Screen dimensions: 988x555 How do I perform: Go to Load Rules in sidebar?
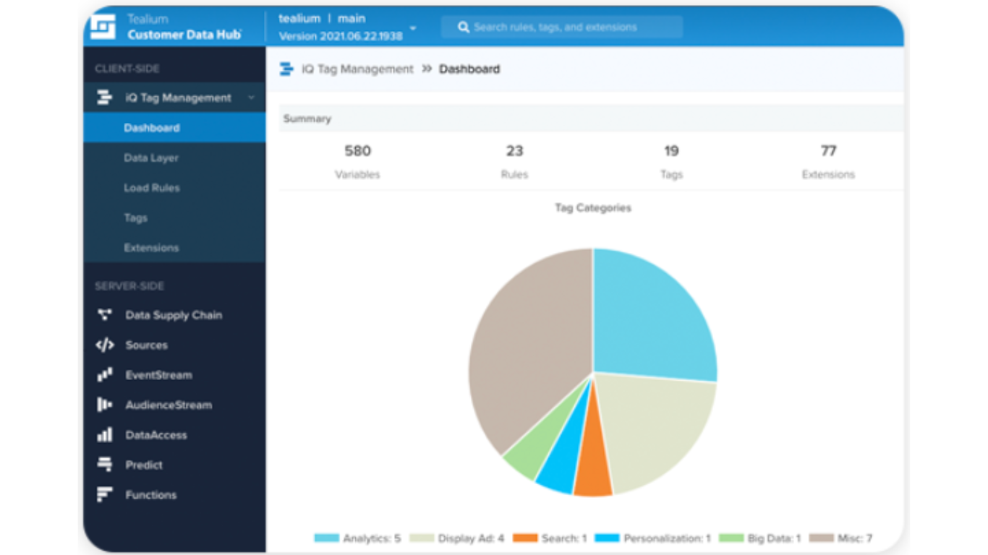click(151, 188)
